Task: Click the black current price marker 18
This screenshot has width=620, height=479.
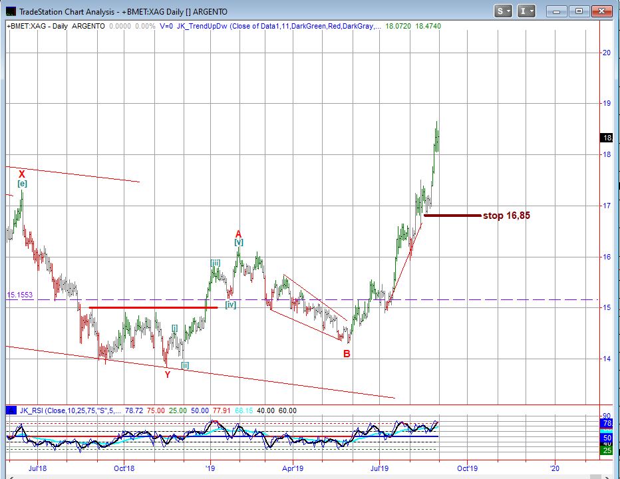Action: [x=606, y=138]
